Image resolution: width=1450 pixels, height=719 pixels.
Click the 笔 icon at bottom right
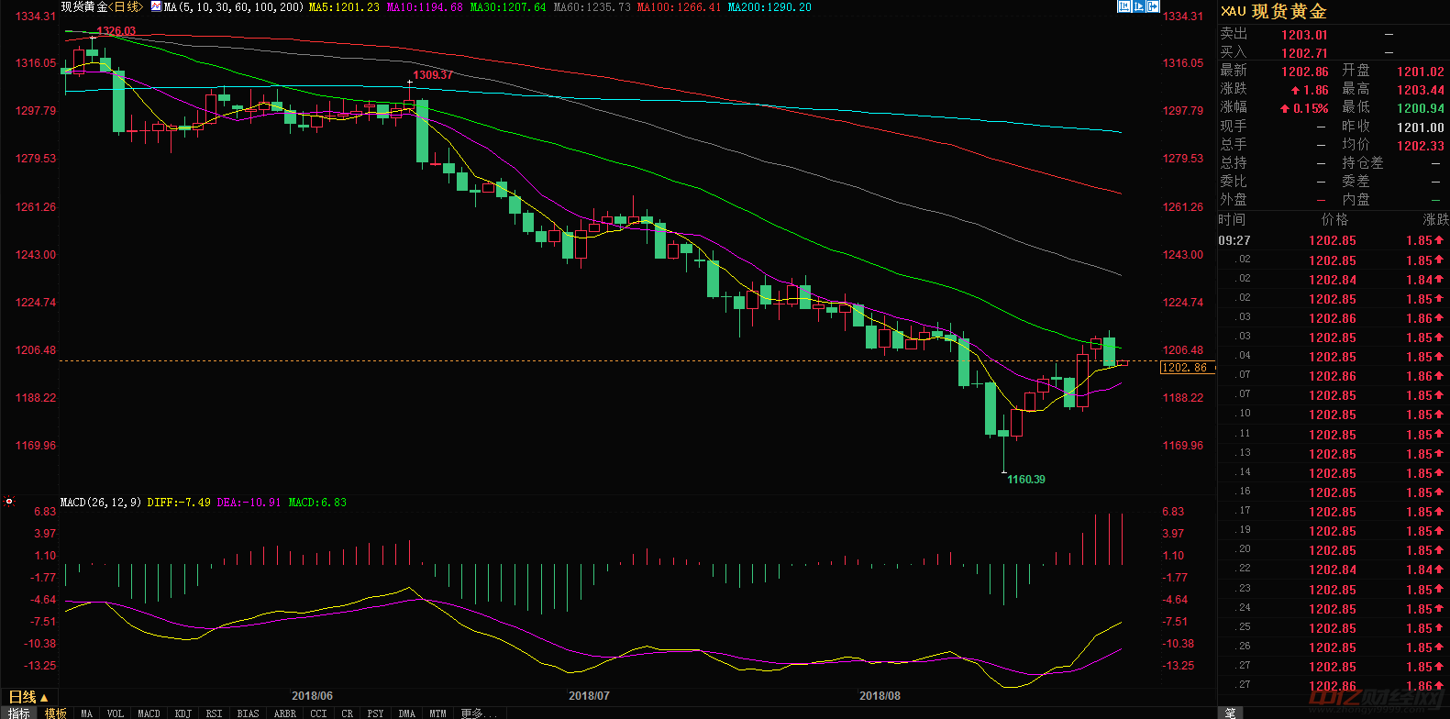click(1230, 713)
